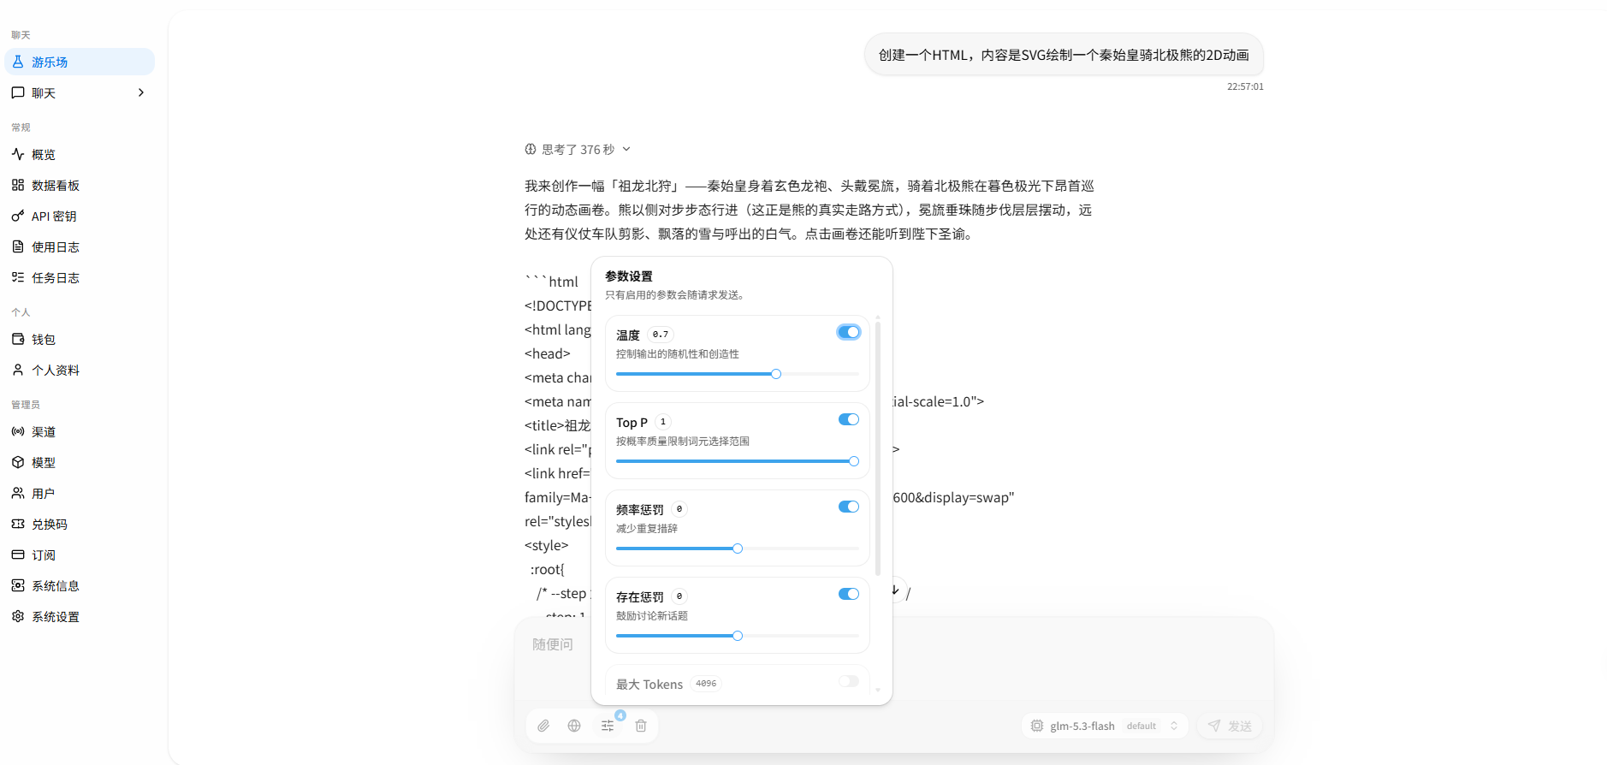
Task: Click the 参数设置 panel title
Action: click(629, 276)
